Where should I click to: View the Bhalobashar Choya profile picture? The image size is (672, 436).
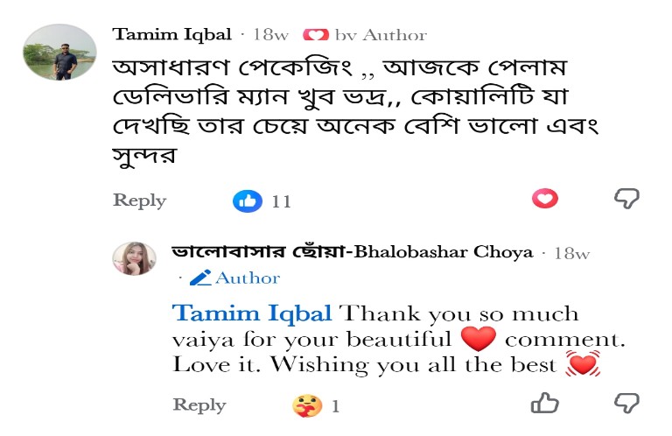point(134,258)
